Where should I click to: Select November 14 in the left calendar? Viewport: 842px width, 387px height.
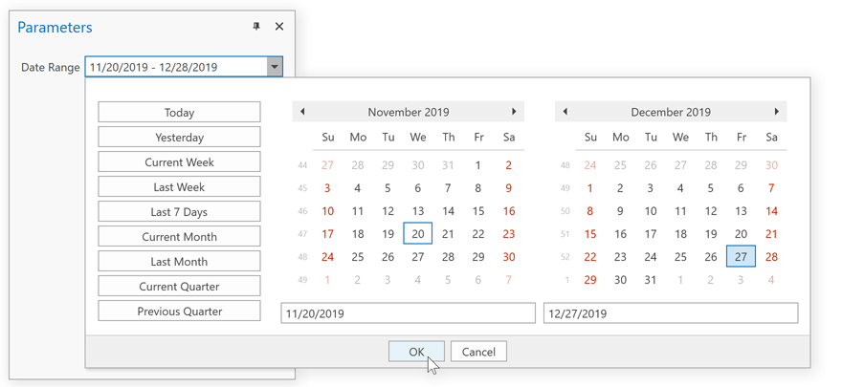pyautogui.click(x=449, y=211)
